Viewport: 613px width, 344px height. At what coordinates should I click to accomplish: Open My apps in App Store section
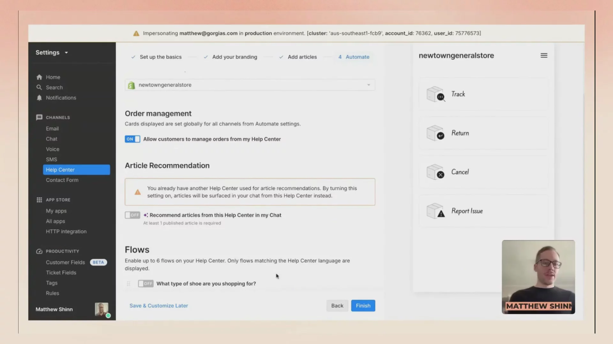(56, 211)
